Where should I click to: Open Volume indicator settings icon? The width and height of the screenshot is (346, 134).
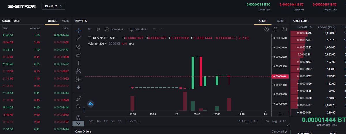tap(114, 43)
